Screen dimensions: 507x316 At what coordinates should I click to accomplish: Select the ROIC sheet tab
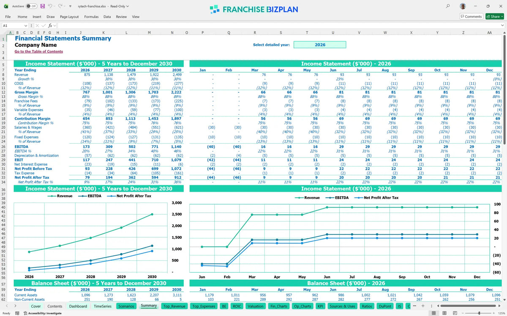tap(237, 306)
